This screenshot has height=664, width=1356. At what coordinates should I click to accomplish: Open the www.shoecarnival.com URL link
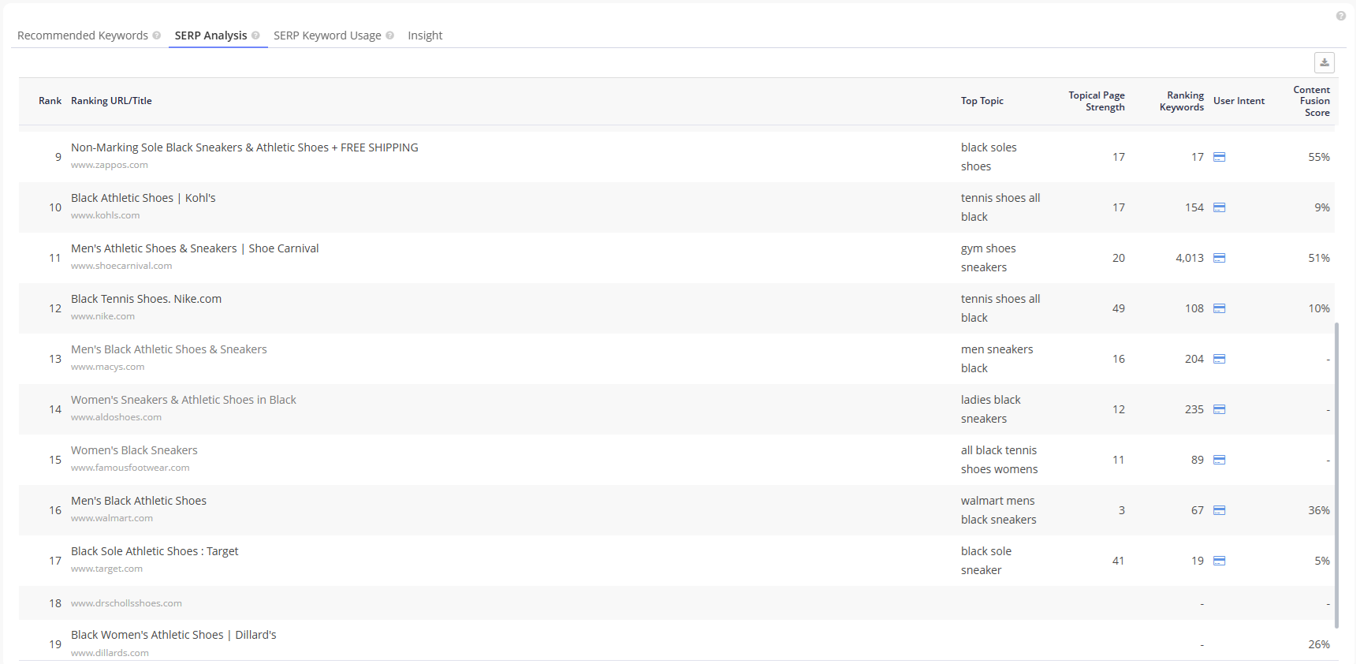click(x=121, y=266)
